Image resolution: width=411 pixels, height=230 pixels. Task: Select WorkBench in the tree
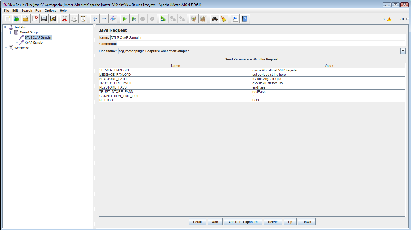click(x=22, y=48)
